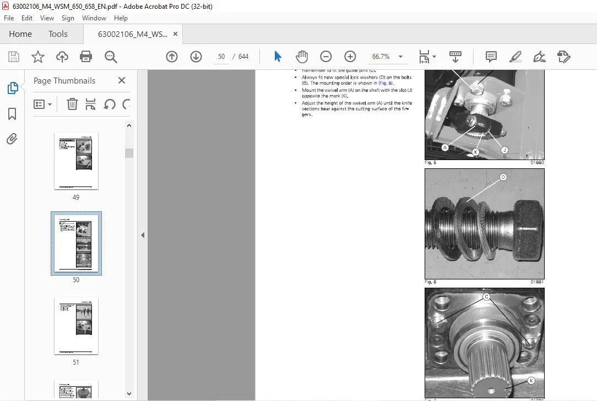Zoom in with the plus button
Image resolution: width=597 pixels, height=401 pixels.
click(350, 57)
